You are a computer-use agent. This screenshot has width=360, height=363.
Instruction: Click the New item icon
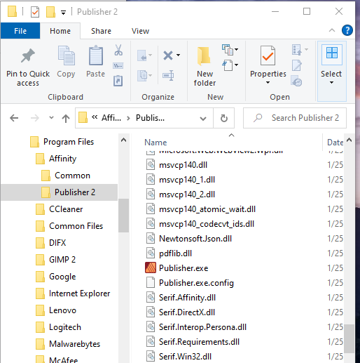[x=228, y=50]
